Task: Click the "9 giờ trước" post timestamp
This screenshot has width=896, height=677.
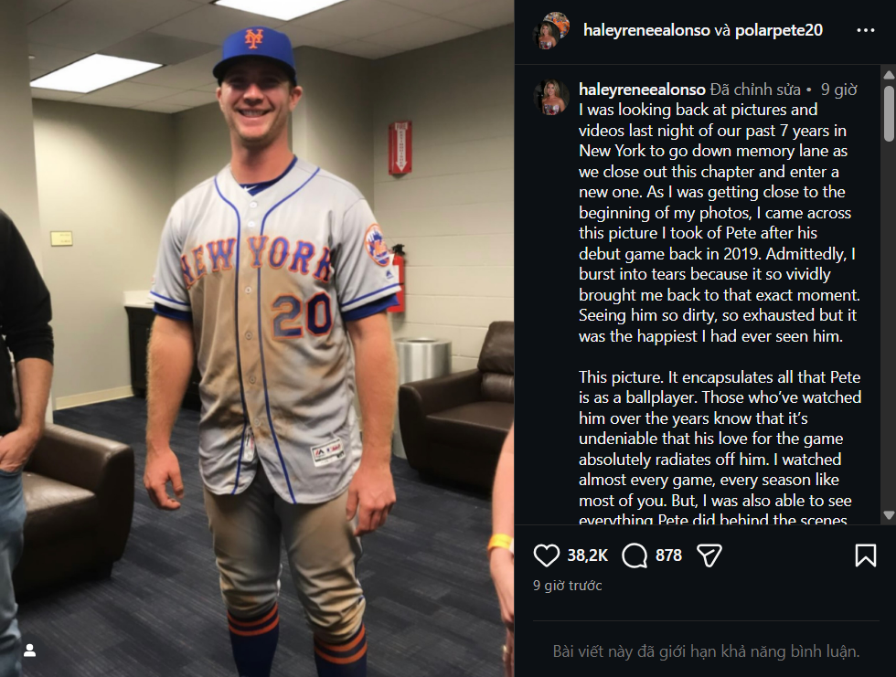Action: pos(568,586)
